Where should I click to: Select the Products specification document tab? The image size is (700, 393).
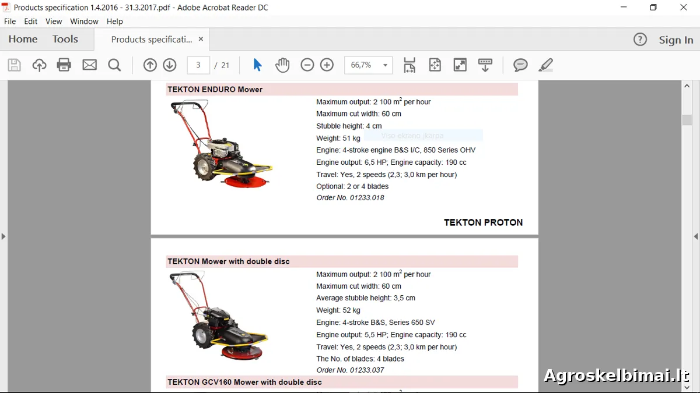tap(151, 40)
